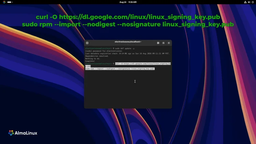Screen dimensions: 256x144
Task: Click the volume speaker icon
Action: tap(249, 2)
